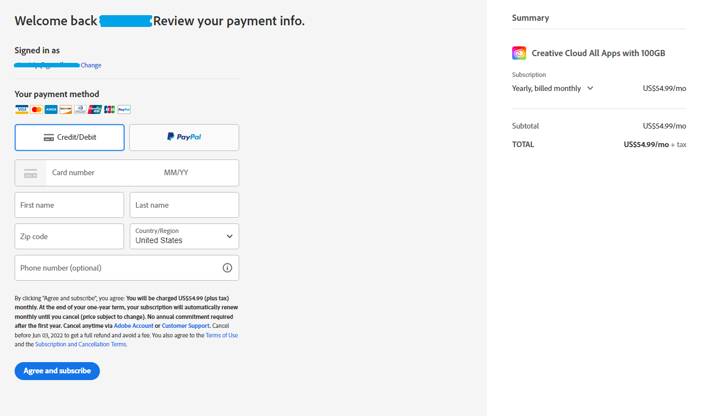Focus the Last name field
The width and height of the screenshot is (707, 416).
tap(184, 205)
